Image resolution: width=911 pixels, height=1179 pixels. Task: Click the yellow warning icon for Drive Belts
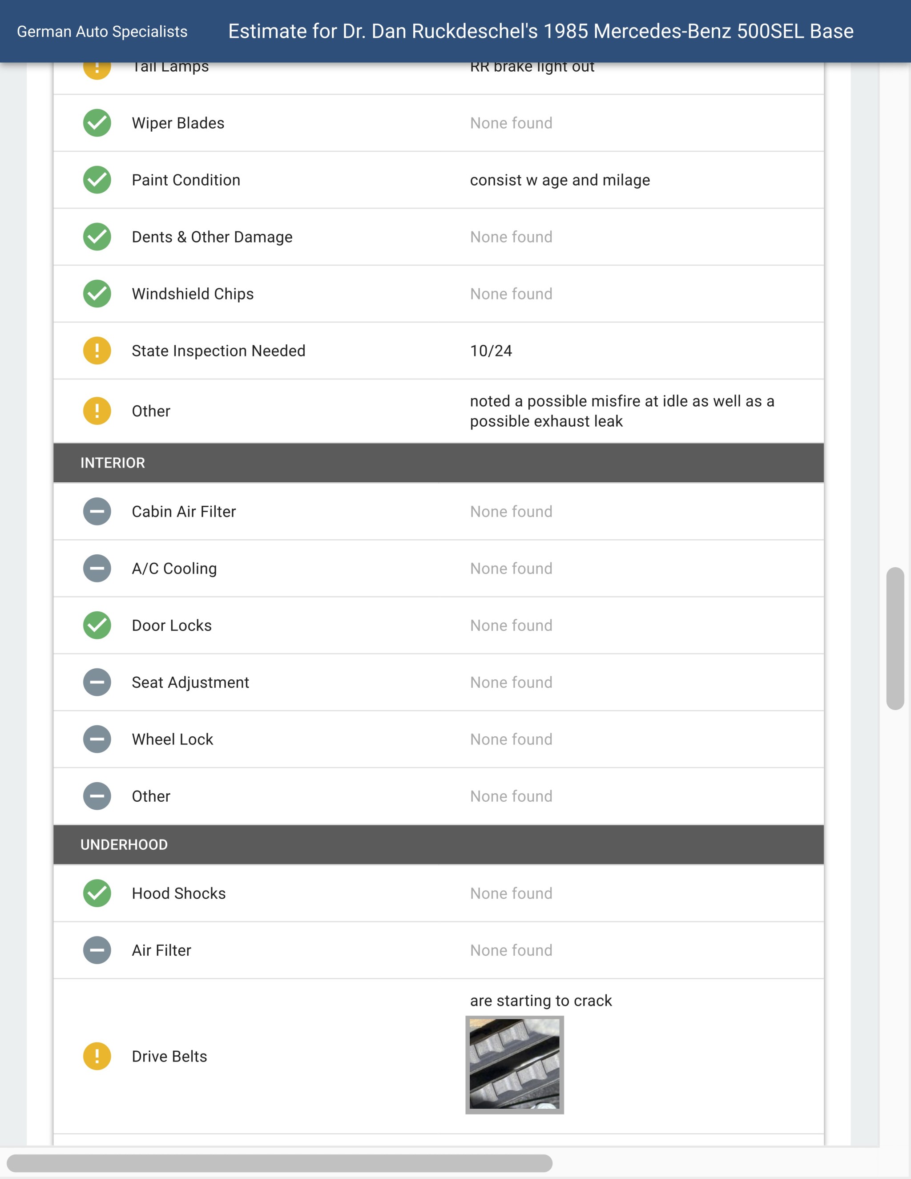[97, 1056]
